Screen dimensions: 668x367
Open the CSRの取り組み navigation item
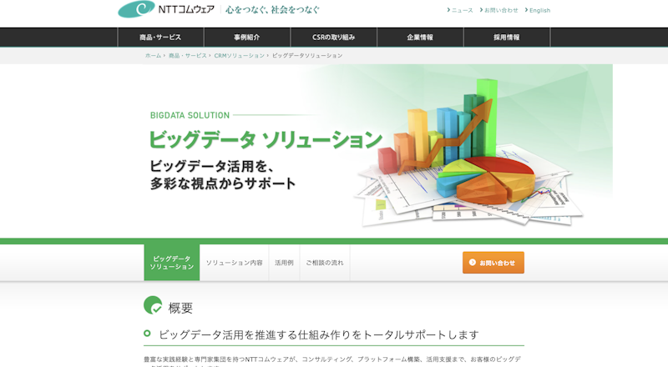click(x=333, y=38)
